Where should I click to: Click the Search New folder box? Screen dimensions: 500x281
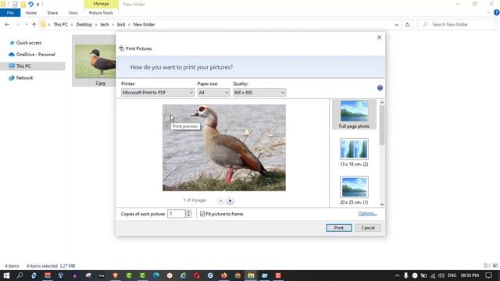pos(457,24)
